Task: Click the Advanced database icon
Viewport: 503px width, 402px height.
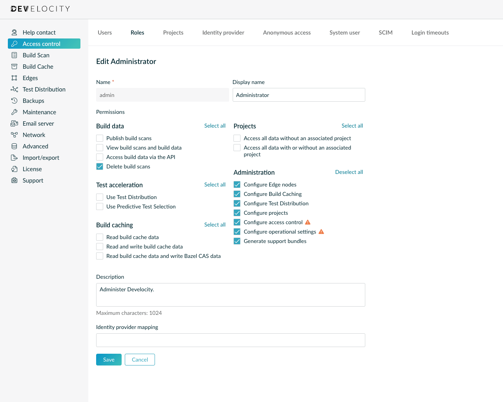Action: pos(15,146)
